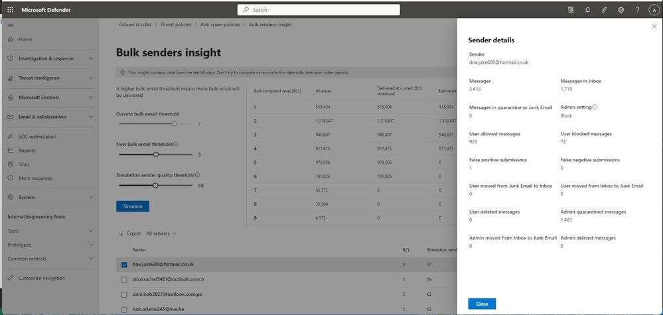Click the Email & collaboration envelope icon
This screenshot has width=663, height=315.
pos(11,117)
